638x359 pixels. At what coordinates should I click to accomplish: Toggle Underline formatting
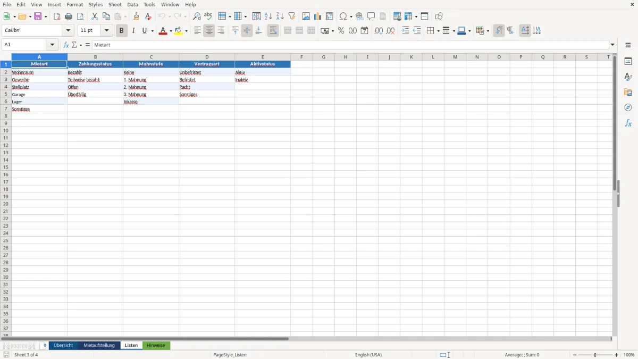[144, 31]
